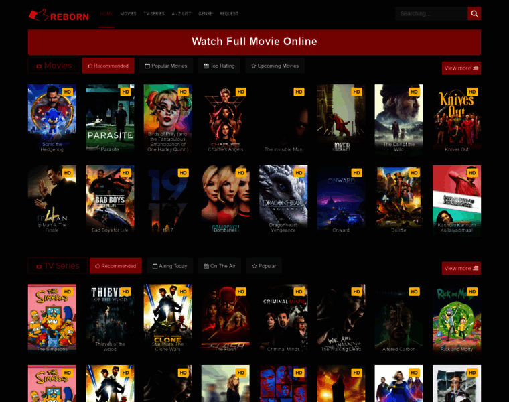This screenshot has width=509, height=402.
Task: Click HD badge on Dragonheart Vengeance poster
Action: (x=299, y=173)
